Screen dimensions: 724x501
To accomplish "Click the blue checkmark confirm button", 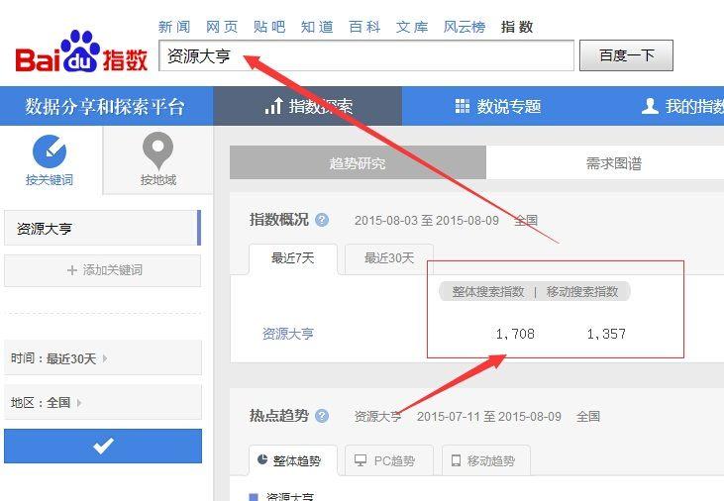I will tap(103, 446).
